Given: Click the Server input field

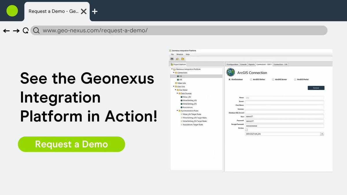Looking at the screenshot, I should [x=285, y=102].
